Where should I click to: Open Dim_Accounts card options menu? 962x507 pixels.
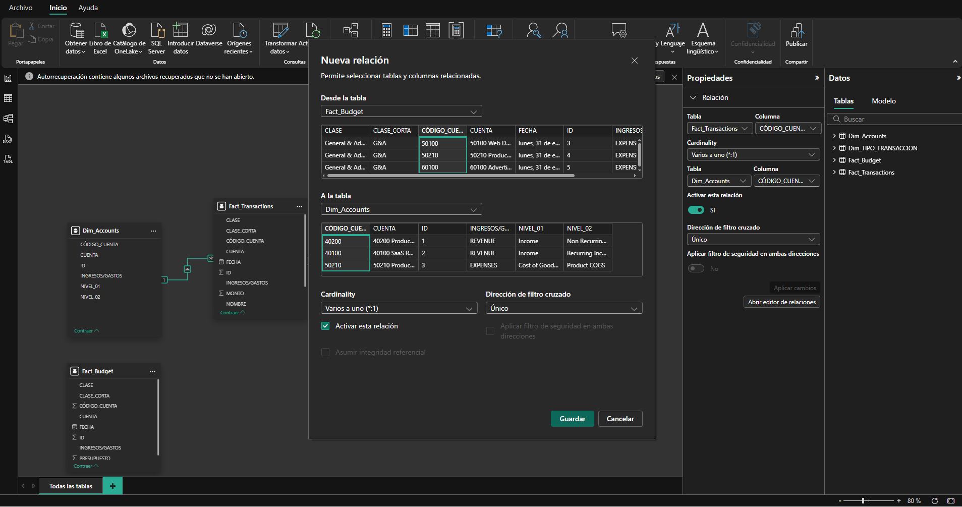coord(153,231)
